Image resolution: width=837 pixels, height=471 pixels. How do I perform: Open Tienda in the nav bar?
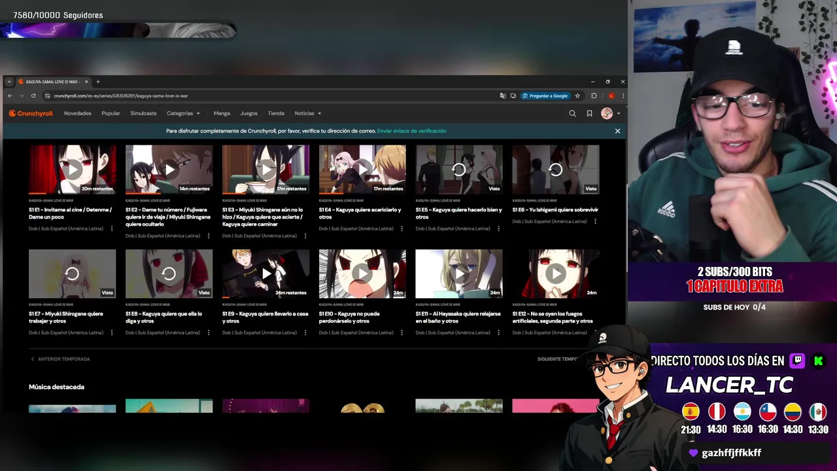coord(276,113)
